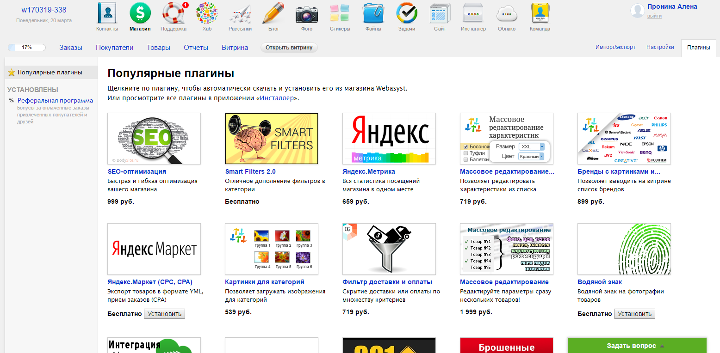This screenshot has width=720, height=353.
Task: Open the Поддержка app icon
Action: (173, 14)
